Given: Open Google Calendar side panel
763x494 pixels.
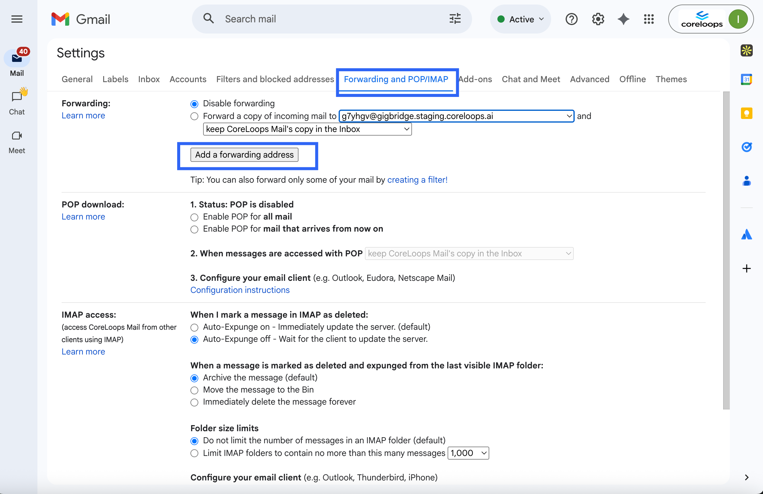Looking at the screenshot, I should [x=746, y=79].
